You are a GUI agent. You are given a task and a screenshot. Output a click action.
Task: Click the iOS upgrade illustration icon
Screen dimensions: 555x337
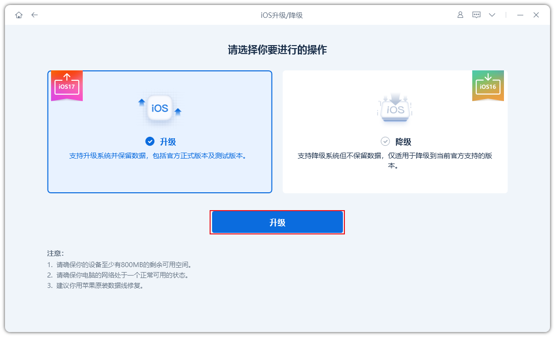coord(160,108)
